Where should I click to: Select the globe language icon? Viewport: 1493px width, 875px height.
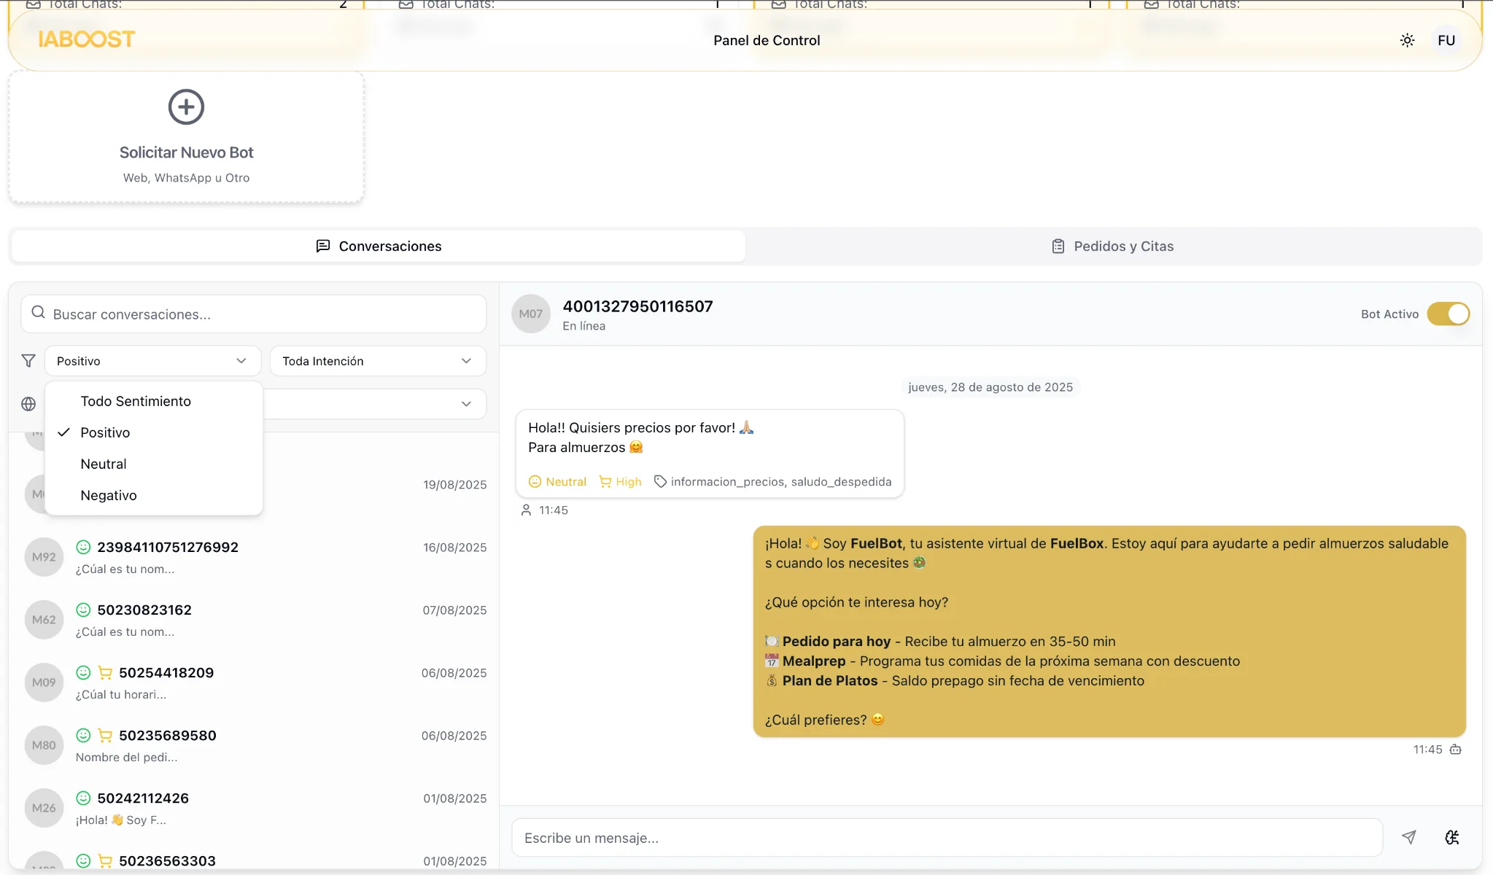(28, 403)
